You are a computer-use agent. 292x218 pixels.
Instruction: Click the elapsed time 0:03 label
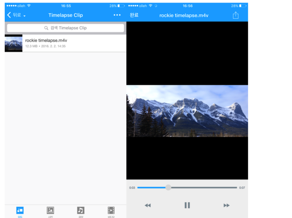132,188
